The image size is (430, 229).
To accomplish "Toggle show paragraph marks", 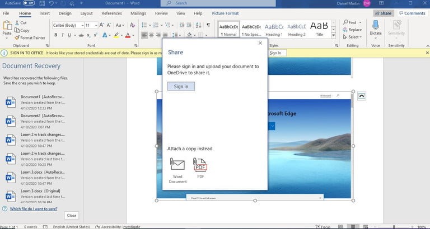I will 208,25.
